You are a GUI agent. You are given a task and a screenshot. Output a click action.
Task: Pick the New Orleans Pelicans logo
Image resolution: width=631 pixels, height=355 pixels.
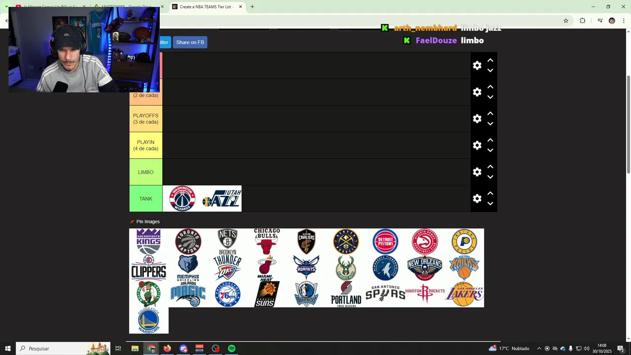coord(425,268)
